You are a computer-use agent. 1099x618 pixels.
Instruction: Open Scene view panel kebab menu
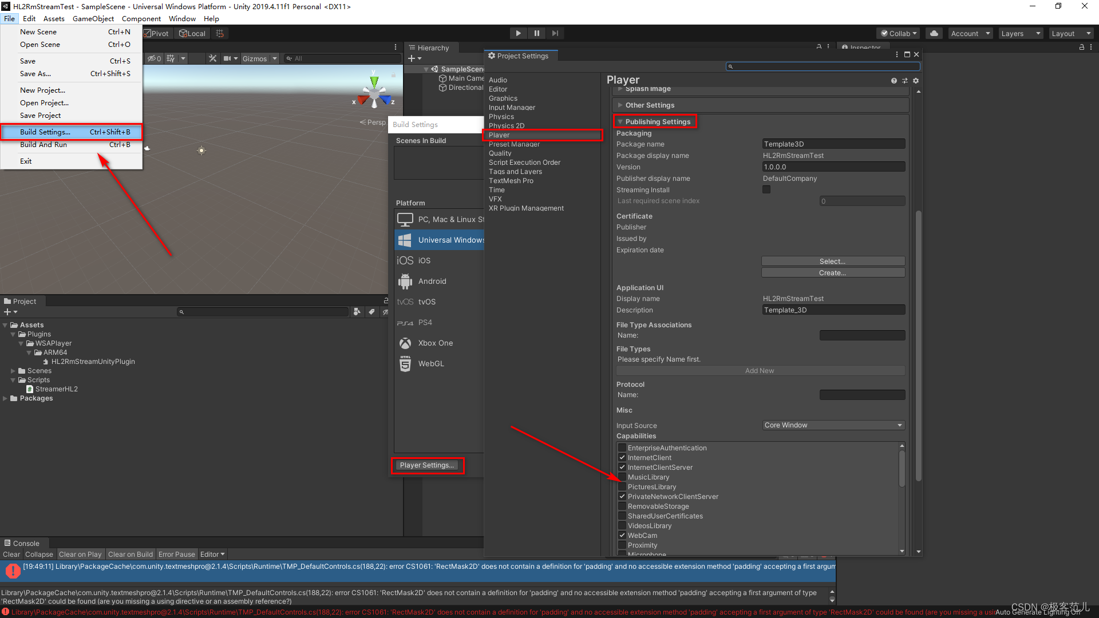396,47
